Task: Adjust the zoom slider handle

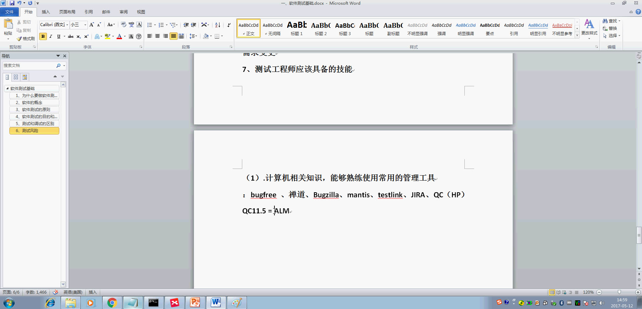Action: pos(619,292)
